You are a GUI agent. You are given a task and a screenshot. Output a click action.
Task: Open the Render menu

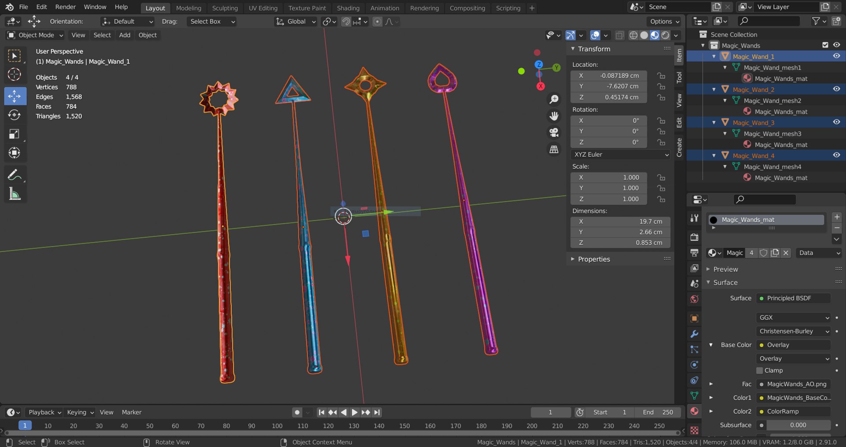[65, 7]
